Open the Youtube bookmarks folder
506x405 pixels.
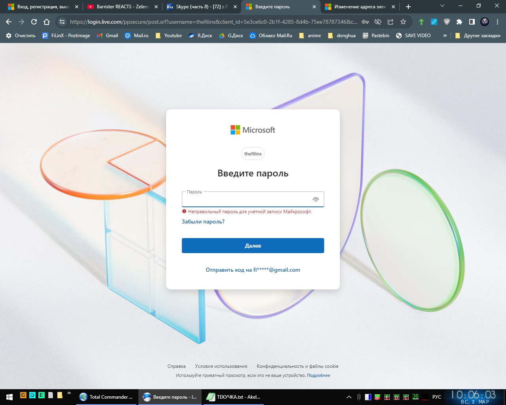(x=168, y=36)
